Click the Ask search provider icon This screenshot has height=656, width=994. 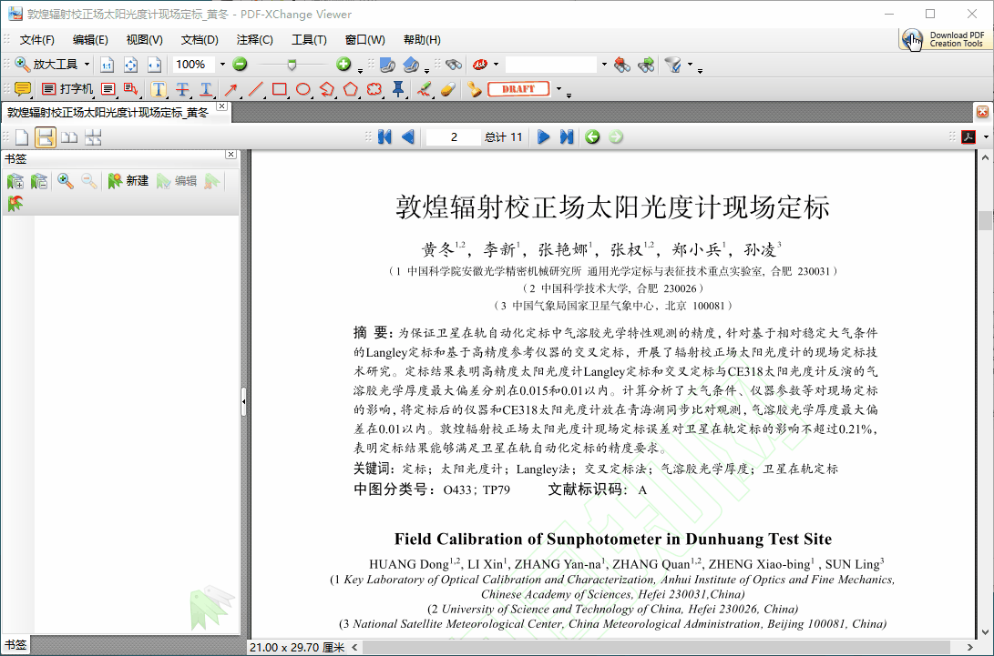click(480, 64)
